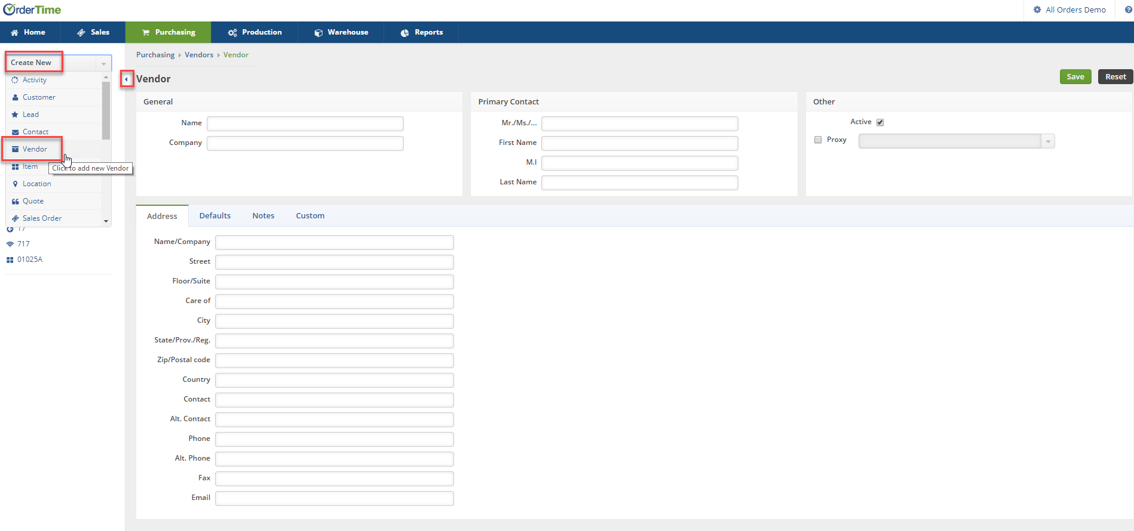Go to Vendors breadcrumb link
The height and width of the screenshot is (531, 1134).
pyautogui.click(x=199, y=55)
